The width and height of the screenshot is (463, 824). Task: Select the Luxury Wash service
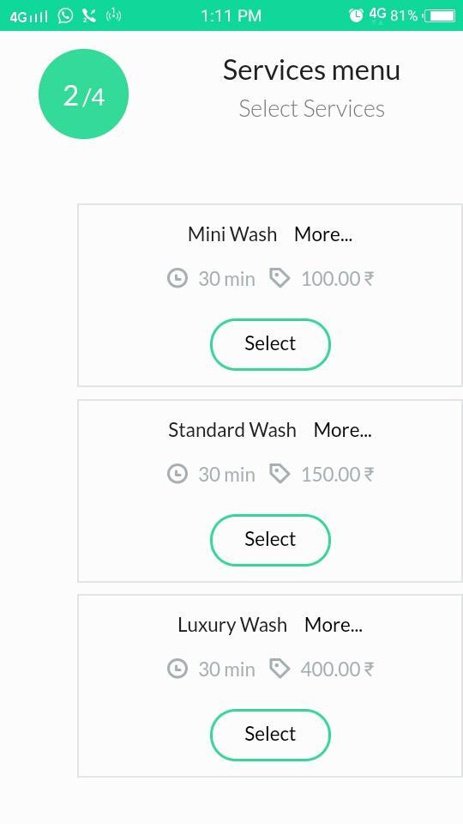pyautogui.click(x=270, y=735)
